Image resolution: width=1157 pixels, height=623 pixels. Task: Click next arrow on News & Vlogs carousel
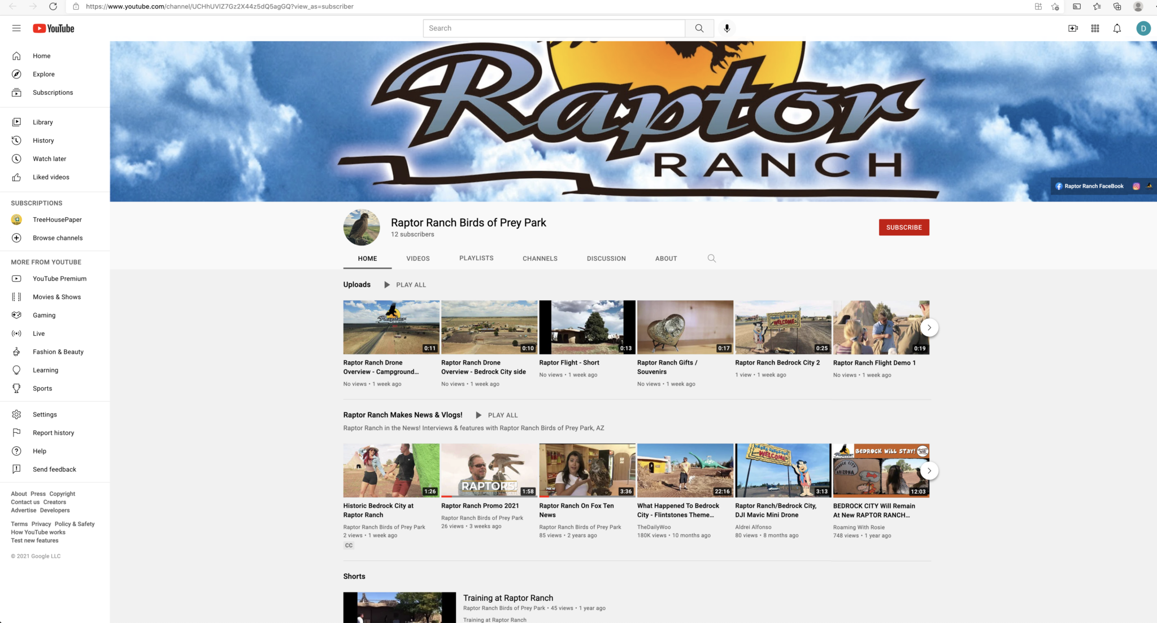tap(929, 470)
